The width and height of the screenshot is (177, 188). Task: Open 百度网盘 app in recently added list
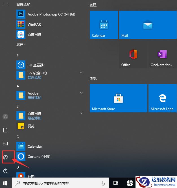click(50, 34)
